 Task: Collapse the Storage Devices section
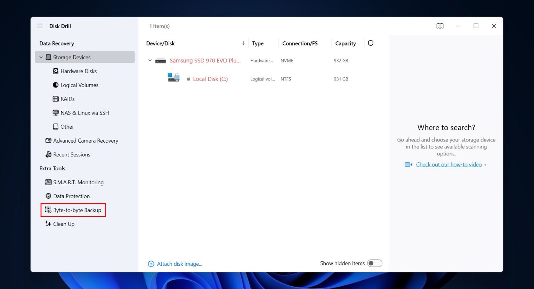[x=41, y=57]
